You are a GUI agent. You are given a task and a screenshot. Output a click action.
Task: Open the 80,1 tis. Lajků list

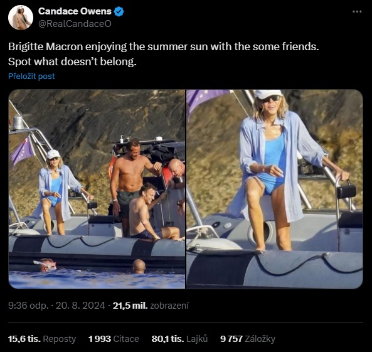[x=179, y=339]
